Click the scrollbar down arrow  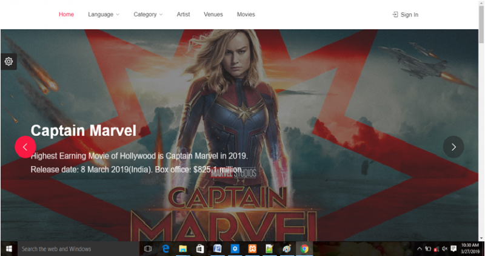pyautogui.click(x=481, y=238)
